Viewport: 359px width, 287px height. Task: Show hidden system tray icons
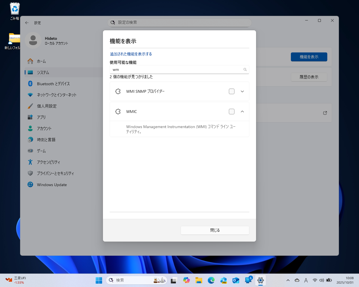pos(288,280)
